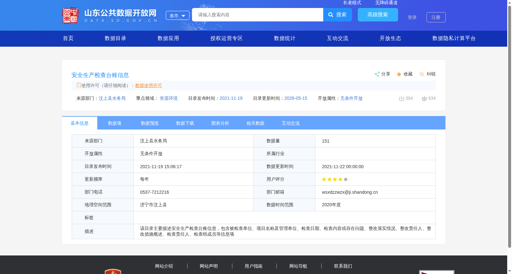Go to 首页 in the nav bar
This screenshot has width=512, height=274.
[x=68, y=38]
